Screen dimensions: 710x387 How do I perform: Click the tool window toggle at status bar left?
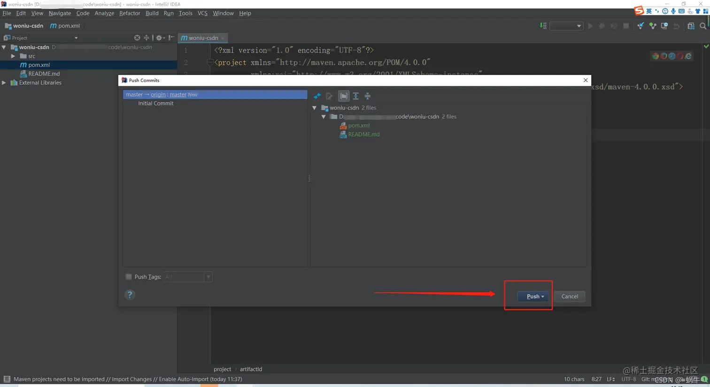tap(7, 379)
